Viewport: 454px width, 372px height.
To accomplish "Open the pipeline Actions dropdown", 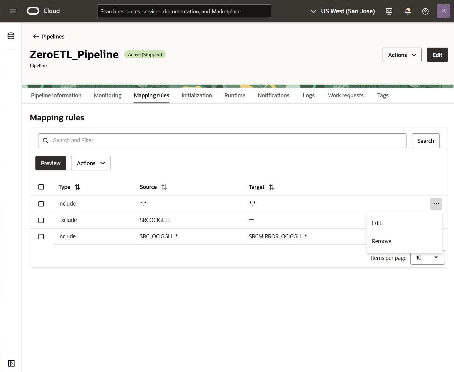I will tap(402, 55).
